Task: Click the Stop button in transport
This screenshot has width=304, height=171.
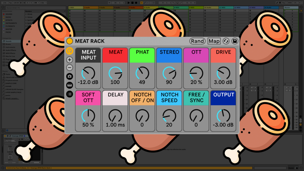Action: [x=132, y=3]
